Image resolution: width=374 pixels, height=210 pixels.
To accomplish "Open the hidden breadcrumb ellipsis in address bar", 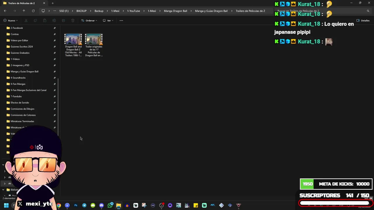I will (x=55, y=11).
